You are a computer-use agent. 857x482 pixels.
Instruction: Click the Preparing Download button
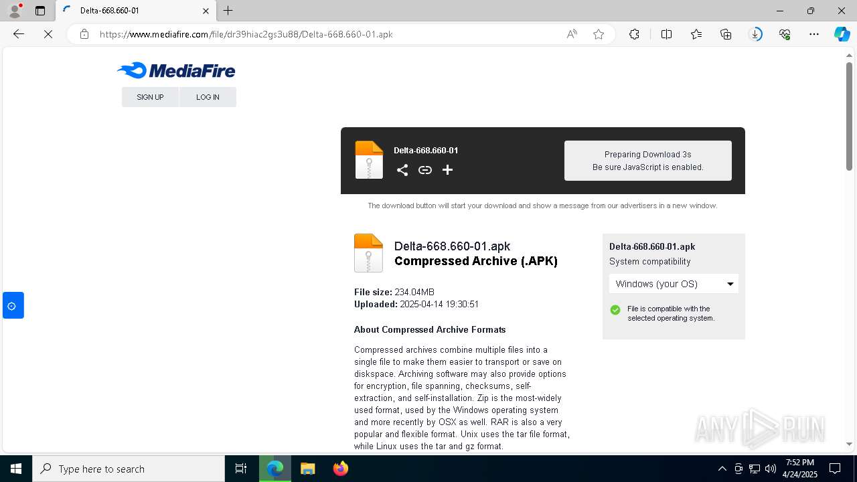[x=647, y=161]
